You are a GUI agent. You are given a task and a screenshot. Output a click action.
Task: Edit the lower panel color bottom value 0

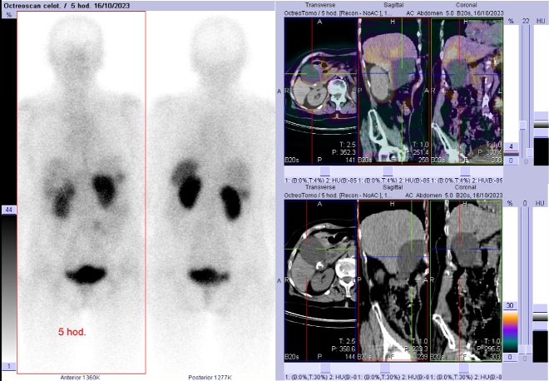[x=510, y=357]
